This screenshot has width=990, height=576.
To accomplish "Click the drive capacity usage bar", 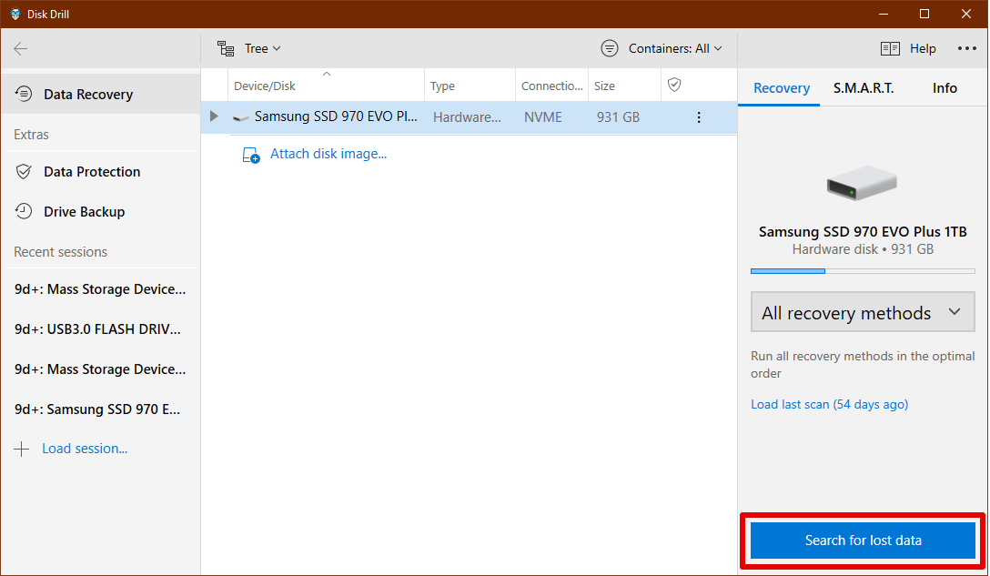I will 862,270.
